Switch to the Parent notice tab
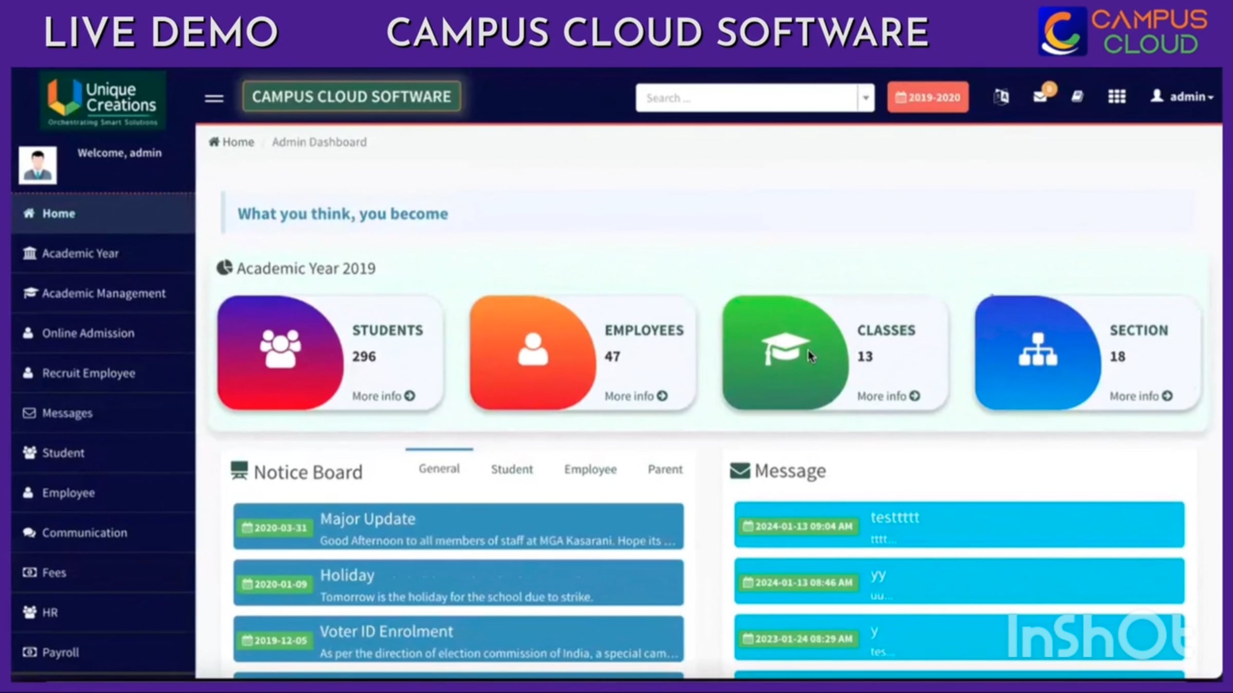The width and height of the screenshot is (1233, 693). tap(665, 469)
